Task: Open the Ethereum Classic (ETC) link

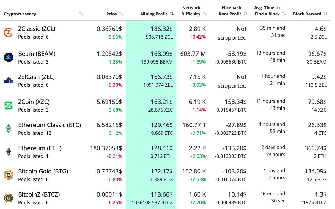Action: (x=50, y=125)
